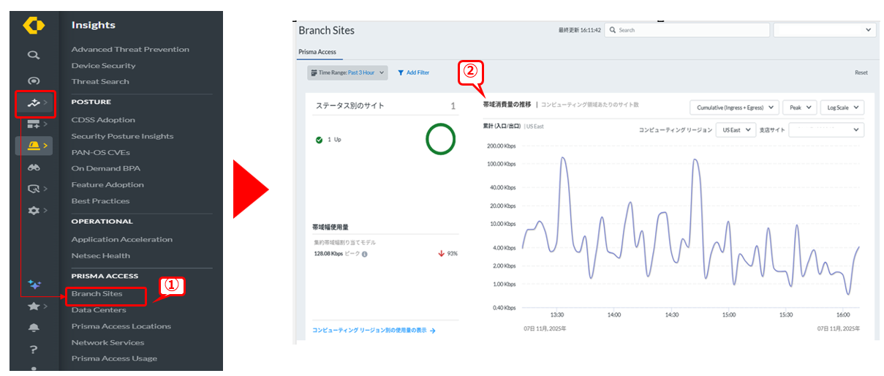Open the Time Range Past 3 Hour dropdown
This screenshot has width=884, height=376.
347,72
